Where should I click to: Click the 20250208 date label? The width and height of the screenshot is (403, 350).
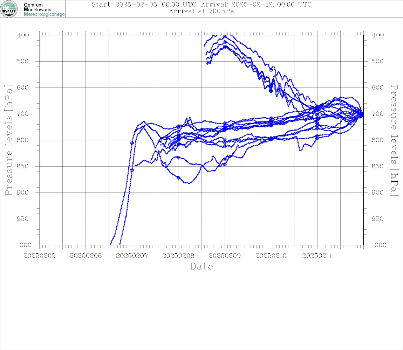pos(178,256)
